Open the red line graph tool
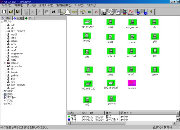Screen dimensions: 180x130 coord(131,12)
